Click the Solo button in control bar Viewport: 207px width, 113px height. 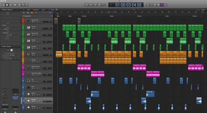click(x=158, y=5)
